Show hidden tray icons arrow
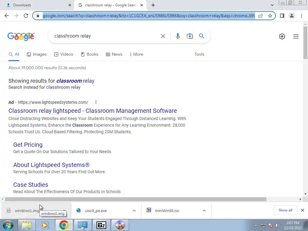This screenshot has height=231, width=308. pyautogui.click(x=256, y=225)
